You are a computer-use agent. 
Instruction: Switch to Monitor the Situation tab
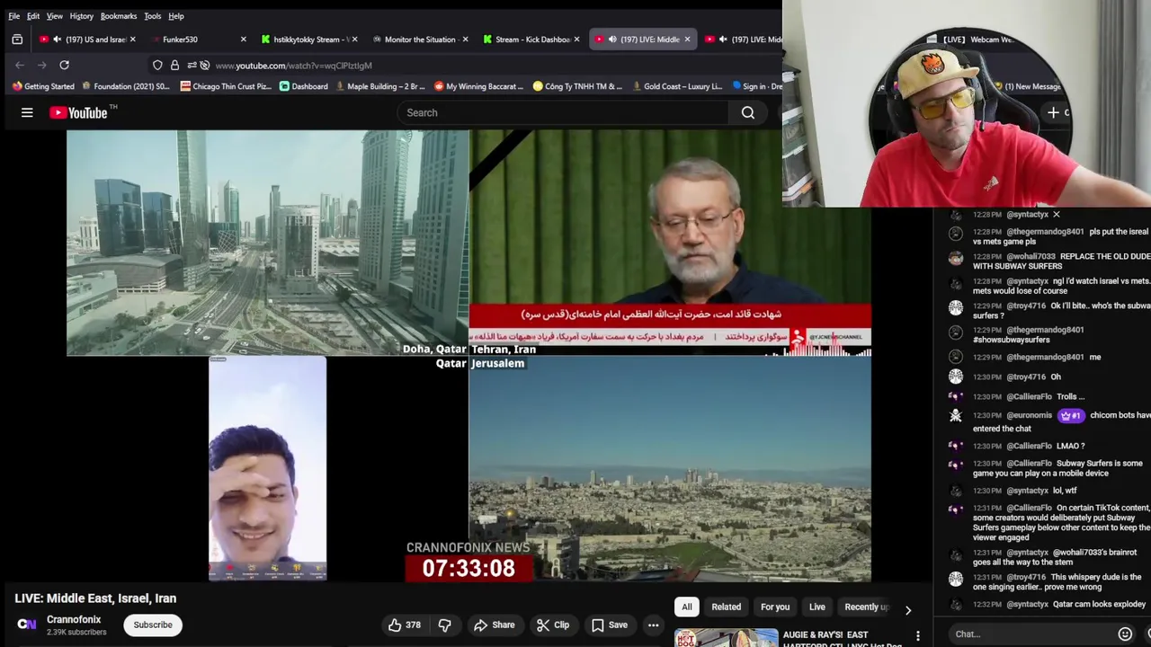click(420, 40)
